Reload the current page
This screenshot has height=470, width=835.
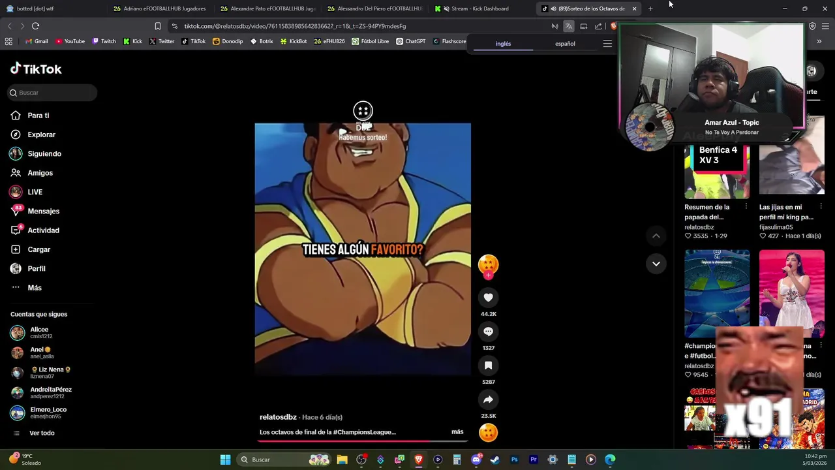(35, 26)
